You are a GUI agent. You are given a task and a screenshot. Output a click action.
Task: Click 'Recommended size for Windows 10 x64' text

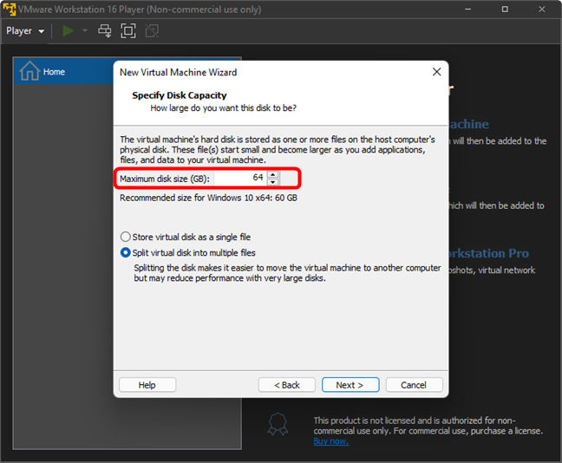208,198
